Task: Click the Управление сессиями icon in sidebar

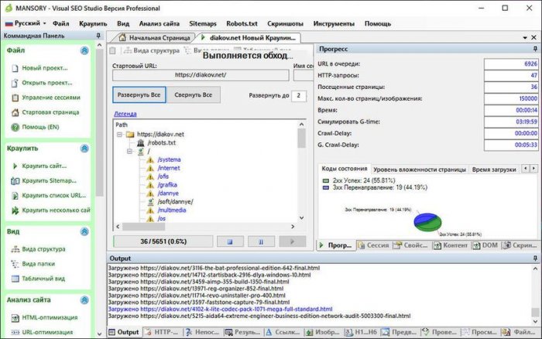Action: 15,98
